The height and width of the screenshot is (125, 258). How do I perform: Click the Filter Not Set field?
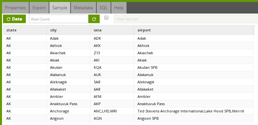(186, 19)
